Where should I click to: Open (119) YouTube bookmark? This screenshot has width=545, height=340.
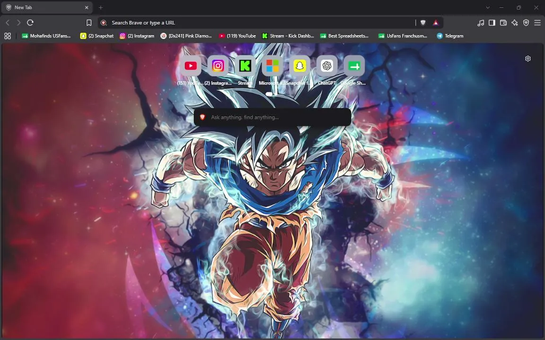[x=237, y=36]
